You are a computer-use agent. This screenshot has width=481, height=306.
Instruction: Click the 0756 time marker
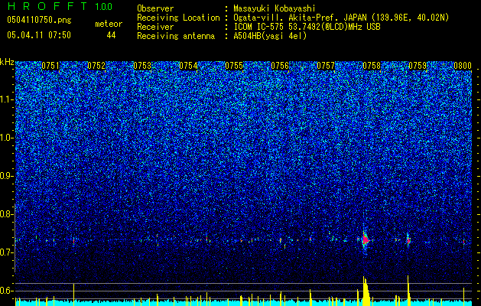pyautogui.click(x=280, y=66)
